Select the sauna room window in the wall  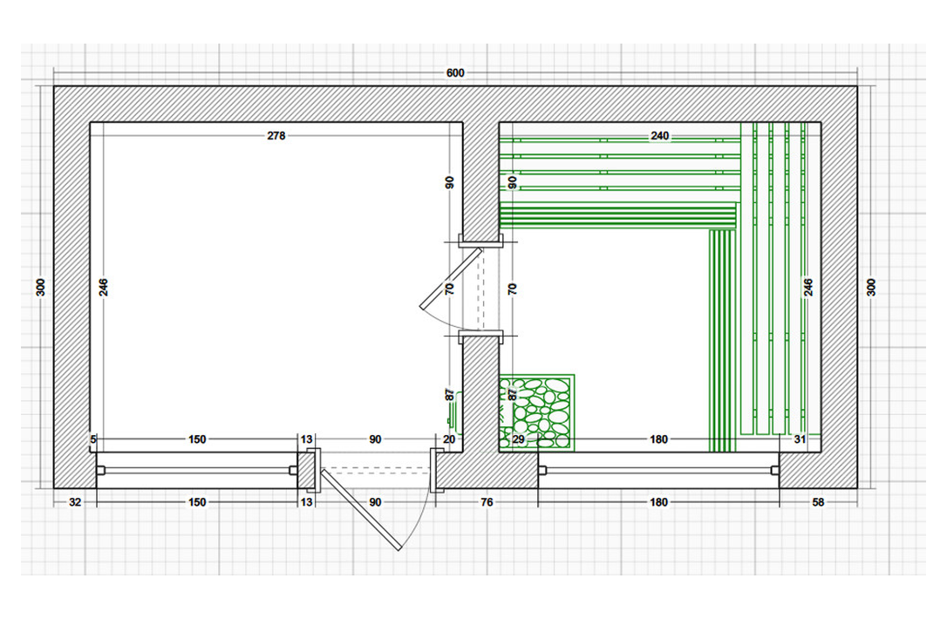(x=658, y=470)
